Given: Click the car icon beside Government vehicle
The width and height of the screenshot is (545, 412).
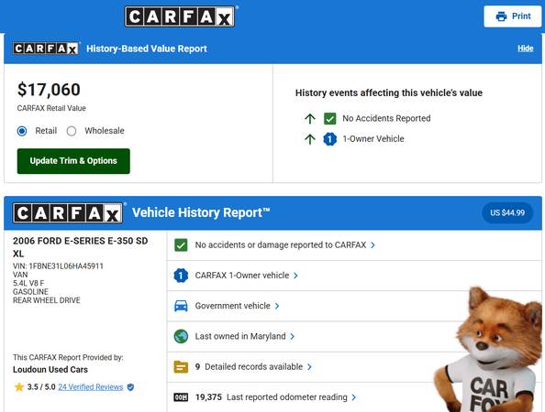Looking at the screenshot, I should (x=181, y=306).
